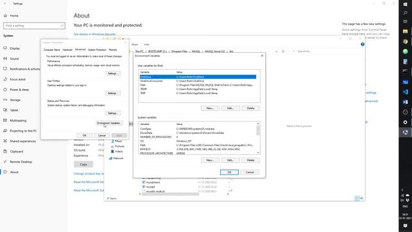Click Delete under user variables
The image size is (412, 232).
tap(250, 108)
